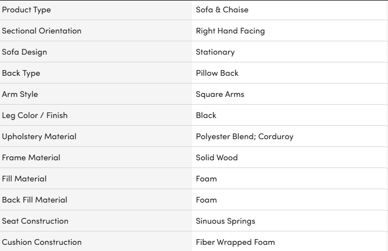Click the Product Type label
This screenshot has width=388, height=251.
[x=26, y=10]
